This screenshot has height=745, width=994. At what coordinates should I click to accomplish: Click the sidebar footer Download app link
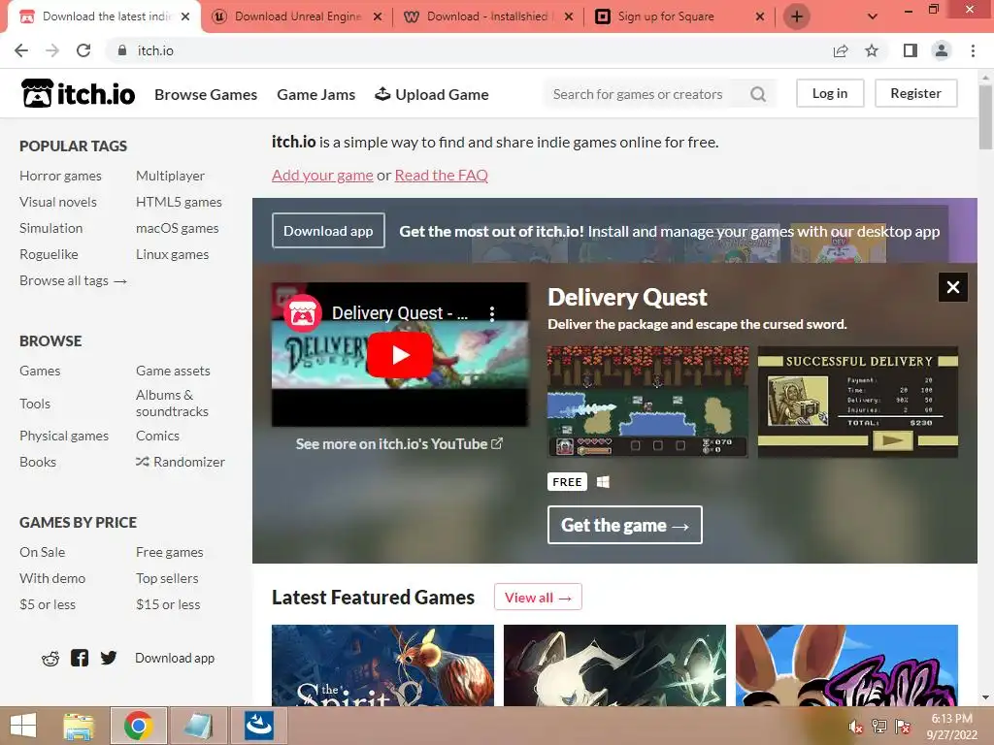click(x=175, y=659)
